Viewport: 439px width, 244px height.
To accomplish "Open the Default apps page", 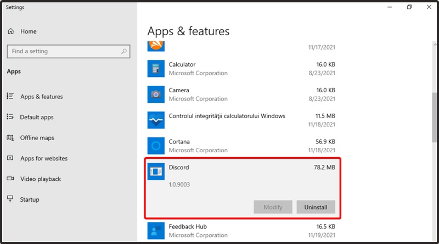I will [x=37, y=117].
